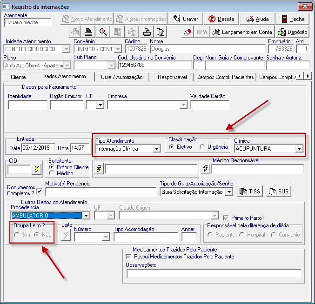This screenshot has height=304, width=315.
Task: Toggle Documentos Completos checkbox
Action: [x=40, y=191]
